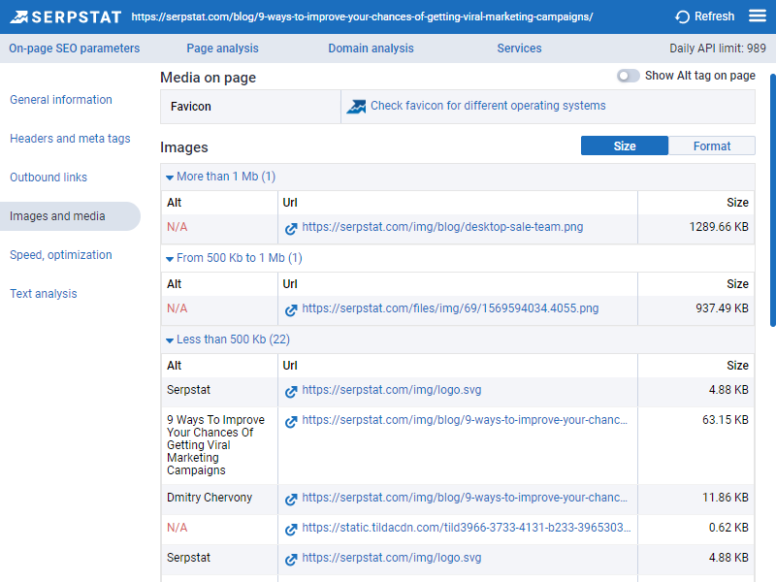Click the Media on page heading
Screen dimensions: 776x582
click(208, 78)
